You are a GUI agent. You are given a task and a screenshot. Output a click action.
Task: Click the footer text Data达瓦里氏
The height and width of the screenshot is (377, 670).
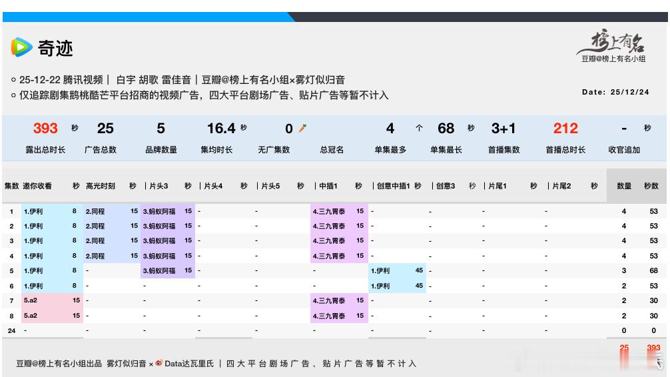tap(189, 363)
